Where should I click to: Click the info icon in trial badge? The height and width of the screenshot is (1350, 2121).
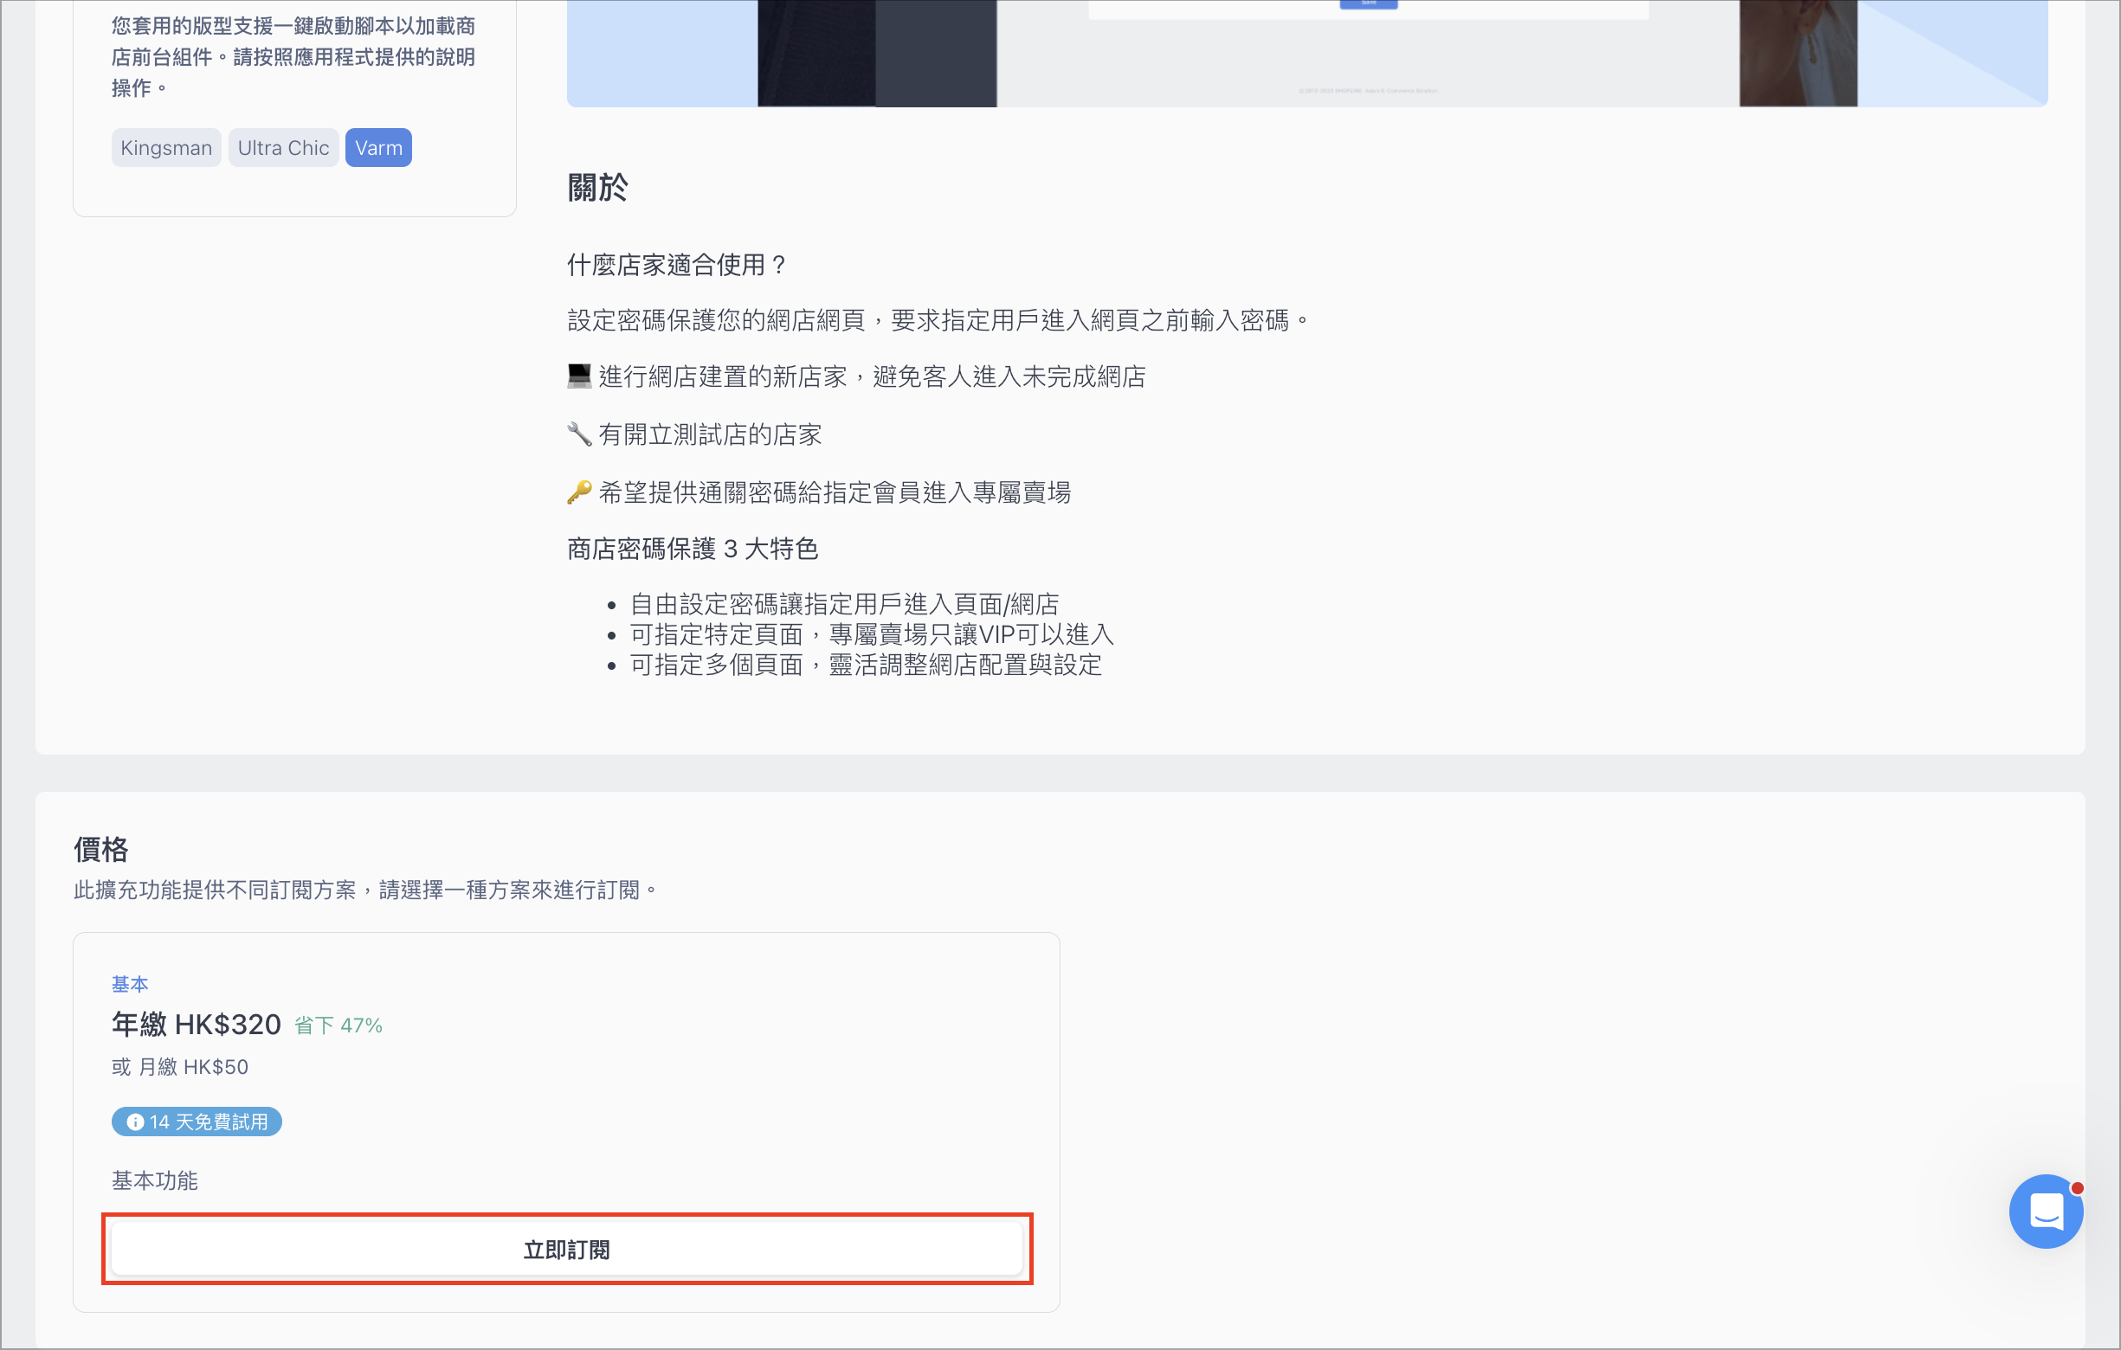click(x=135, y=1121)
